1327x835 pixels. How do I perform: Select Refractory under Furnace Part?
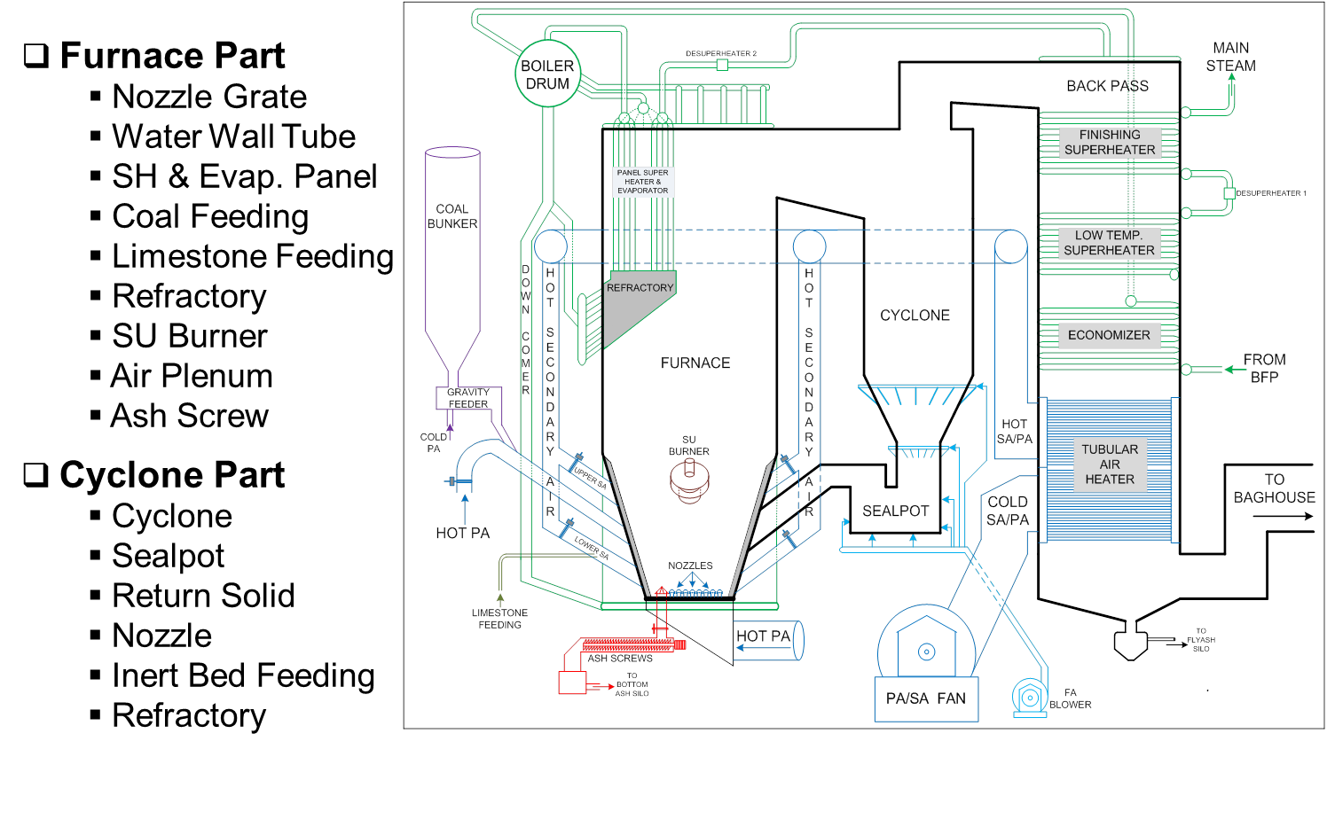pyautogui.click(x=189, y=296)
